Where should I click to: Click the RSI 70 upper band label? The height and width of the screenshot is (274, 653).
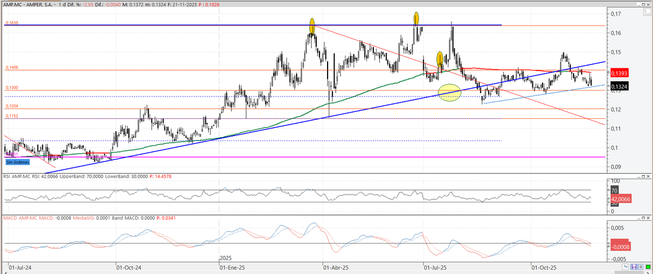[x=614, y=190]
